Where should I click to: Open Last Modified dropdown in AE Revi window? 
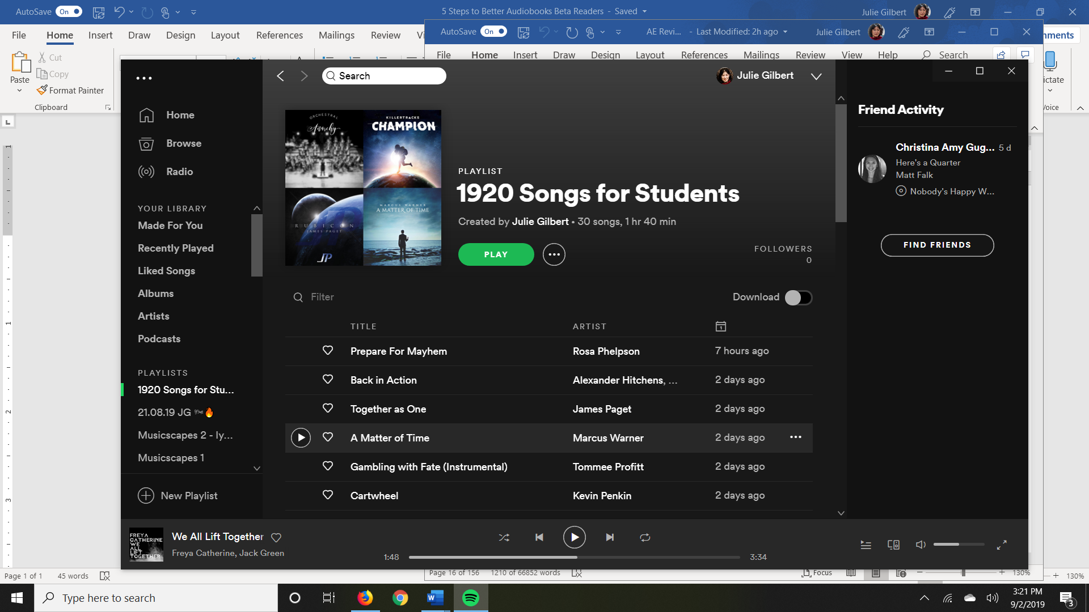[x=785, y=32]
